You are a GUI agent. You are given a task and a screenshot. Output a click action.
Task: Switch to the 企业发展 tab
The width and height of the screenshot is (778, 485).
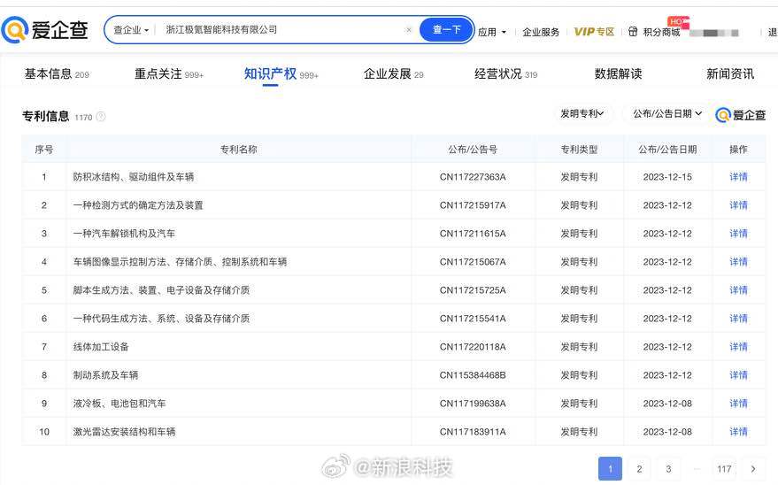[394, 73]
